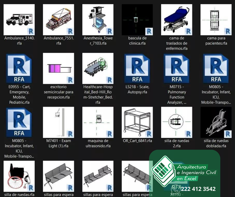The image size is (235, 197).
Task: Click the L5218 Scale Autopsy RFA icon
Action: (x=137, y=69)
